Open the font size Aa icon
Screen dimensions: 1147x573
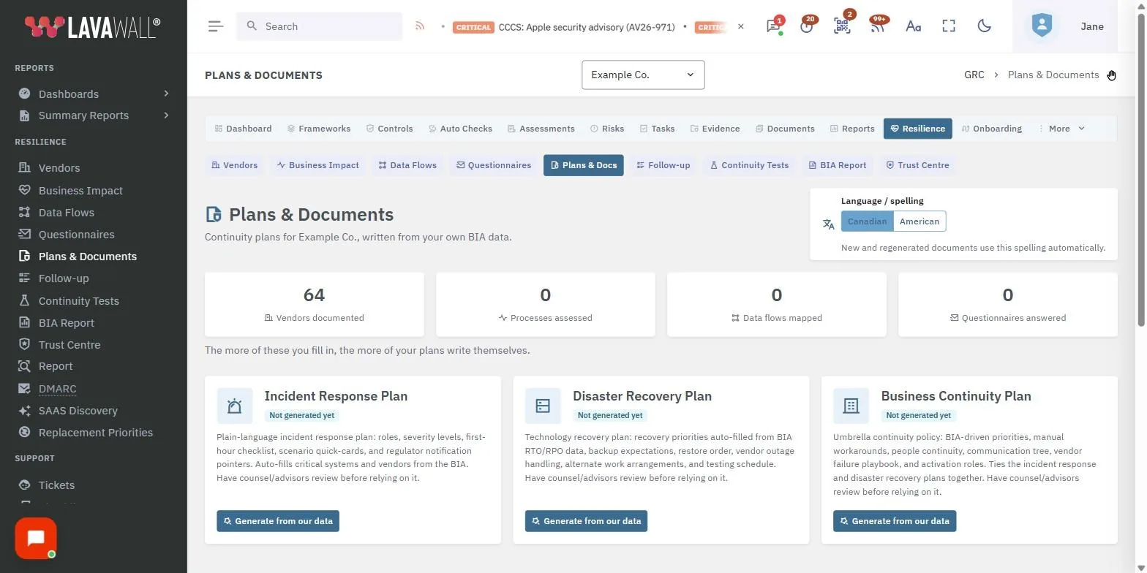pyautogui.click(x=913, y=26)
